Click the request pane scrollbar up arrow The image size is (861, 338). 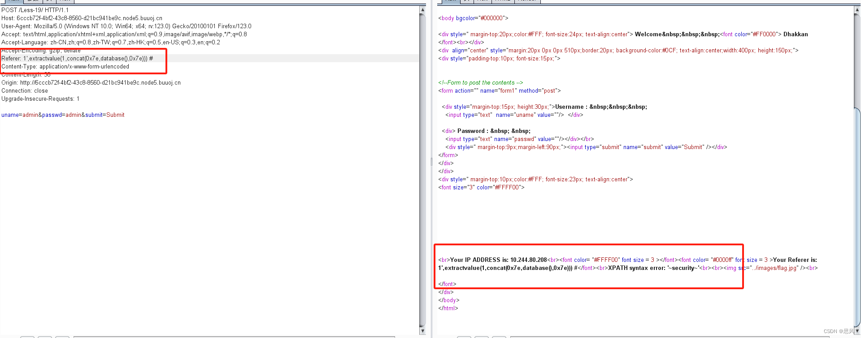click(422, 9)
